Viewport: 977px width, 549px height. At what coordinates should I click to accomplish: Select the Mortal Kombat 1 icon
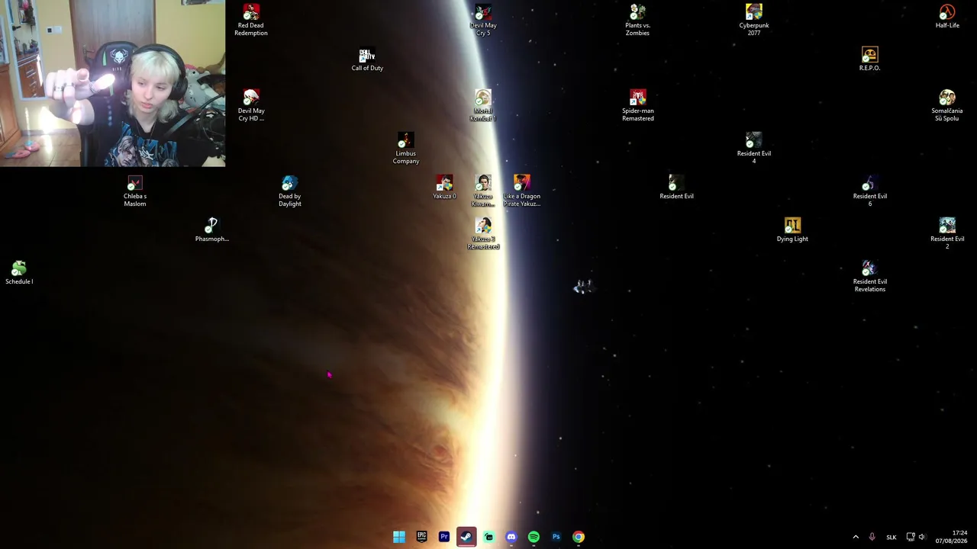pos(483,105)
